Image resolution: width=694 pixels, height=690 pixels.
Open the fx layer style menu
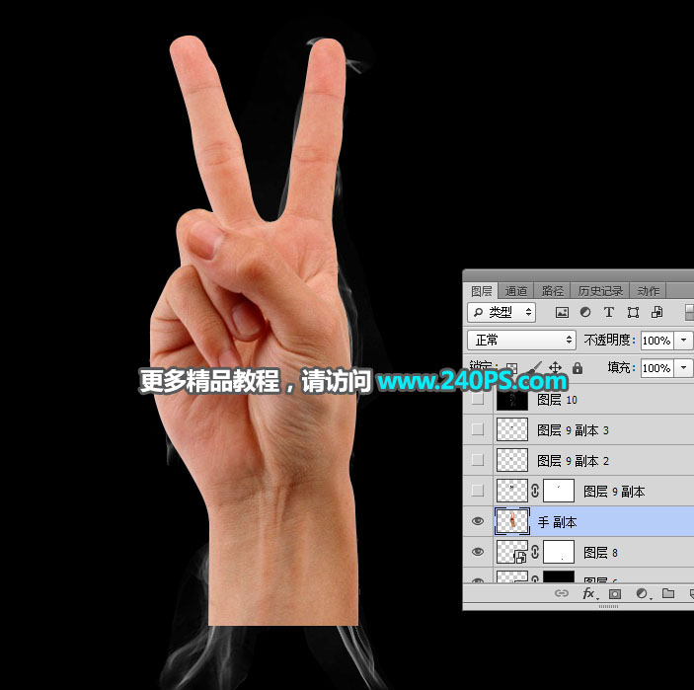(x=589, y=593)
